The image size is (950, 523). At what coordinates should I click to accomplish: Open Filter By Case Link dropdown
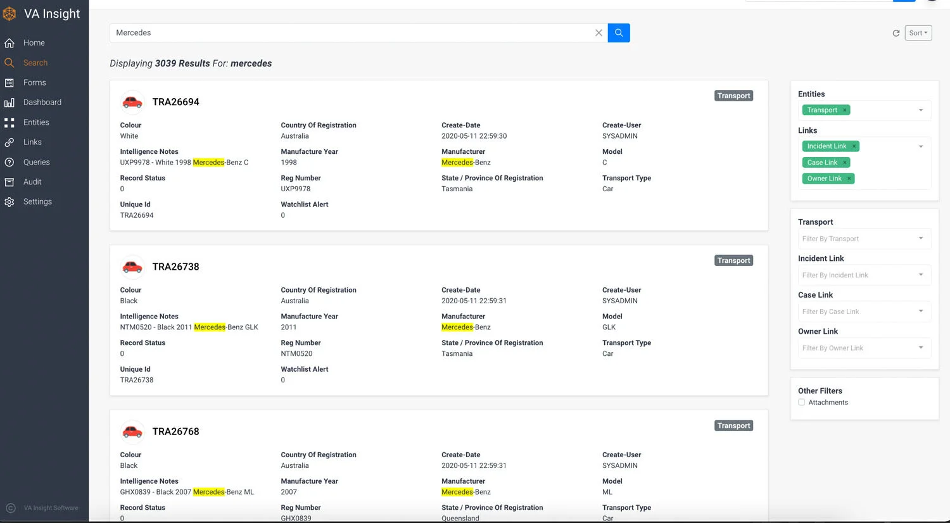[x=864, y=312]
